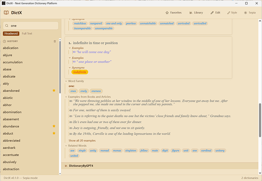
Task: Switch search mode to Headword
Action: (x=11, y=33)
